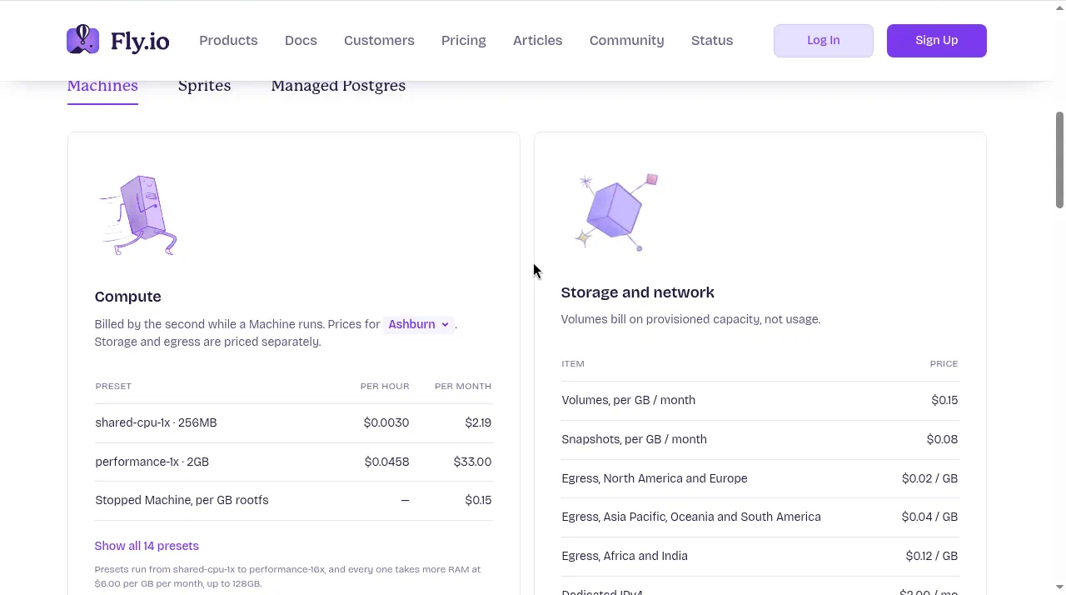Select Egress, Africa and India row

(760, 556)
